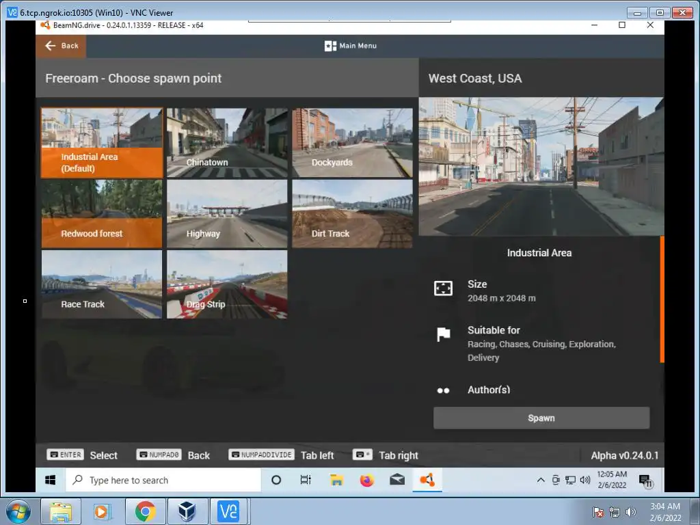
Task: Click the host volume speaker icon
Action: tap(630, 511)
